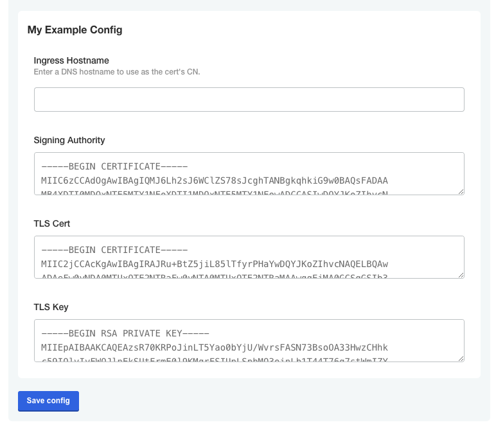Place cursor in line starting MIIC6zCCAdOgAwIBAgIQMJ6
Image resolution: width=496 pixels, height=427 pixels.
point(214,180)
